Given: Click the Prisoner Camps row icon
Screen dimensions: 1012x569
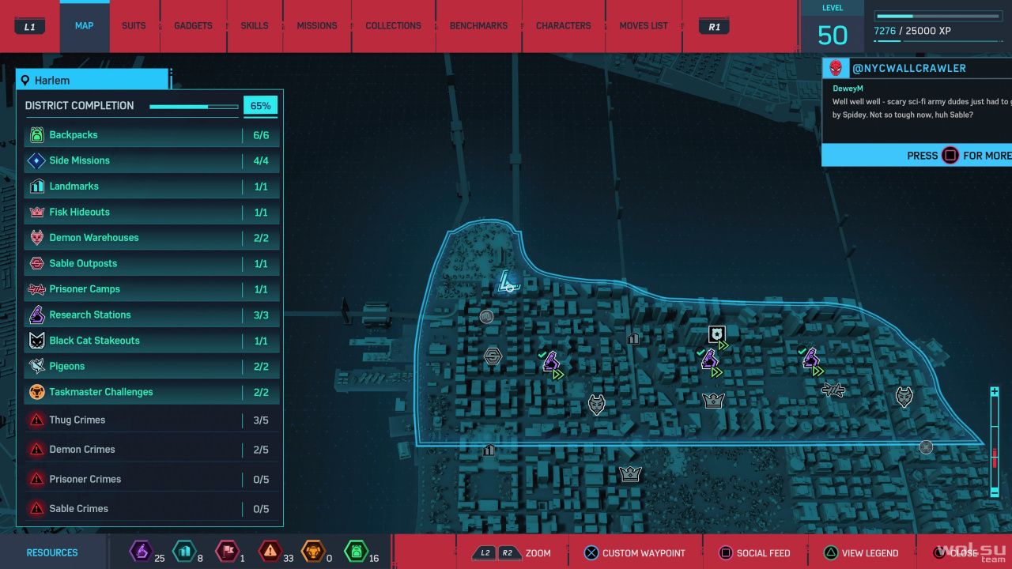Looking at the screenshot, I should point(36,289).
